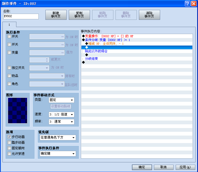Select the 分歧结束 line

coord(137,59)
